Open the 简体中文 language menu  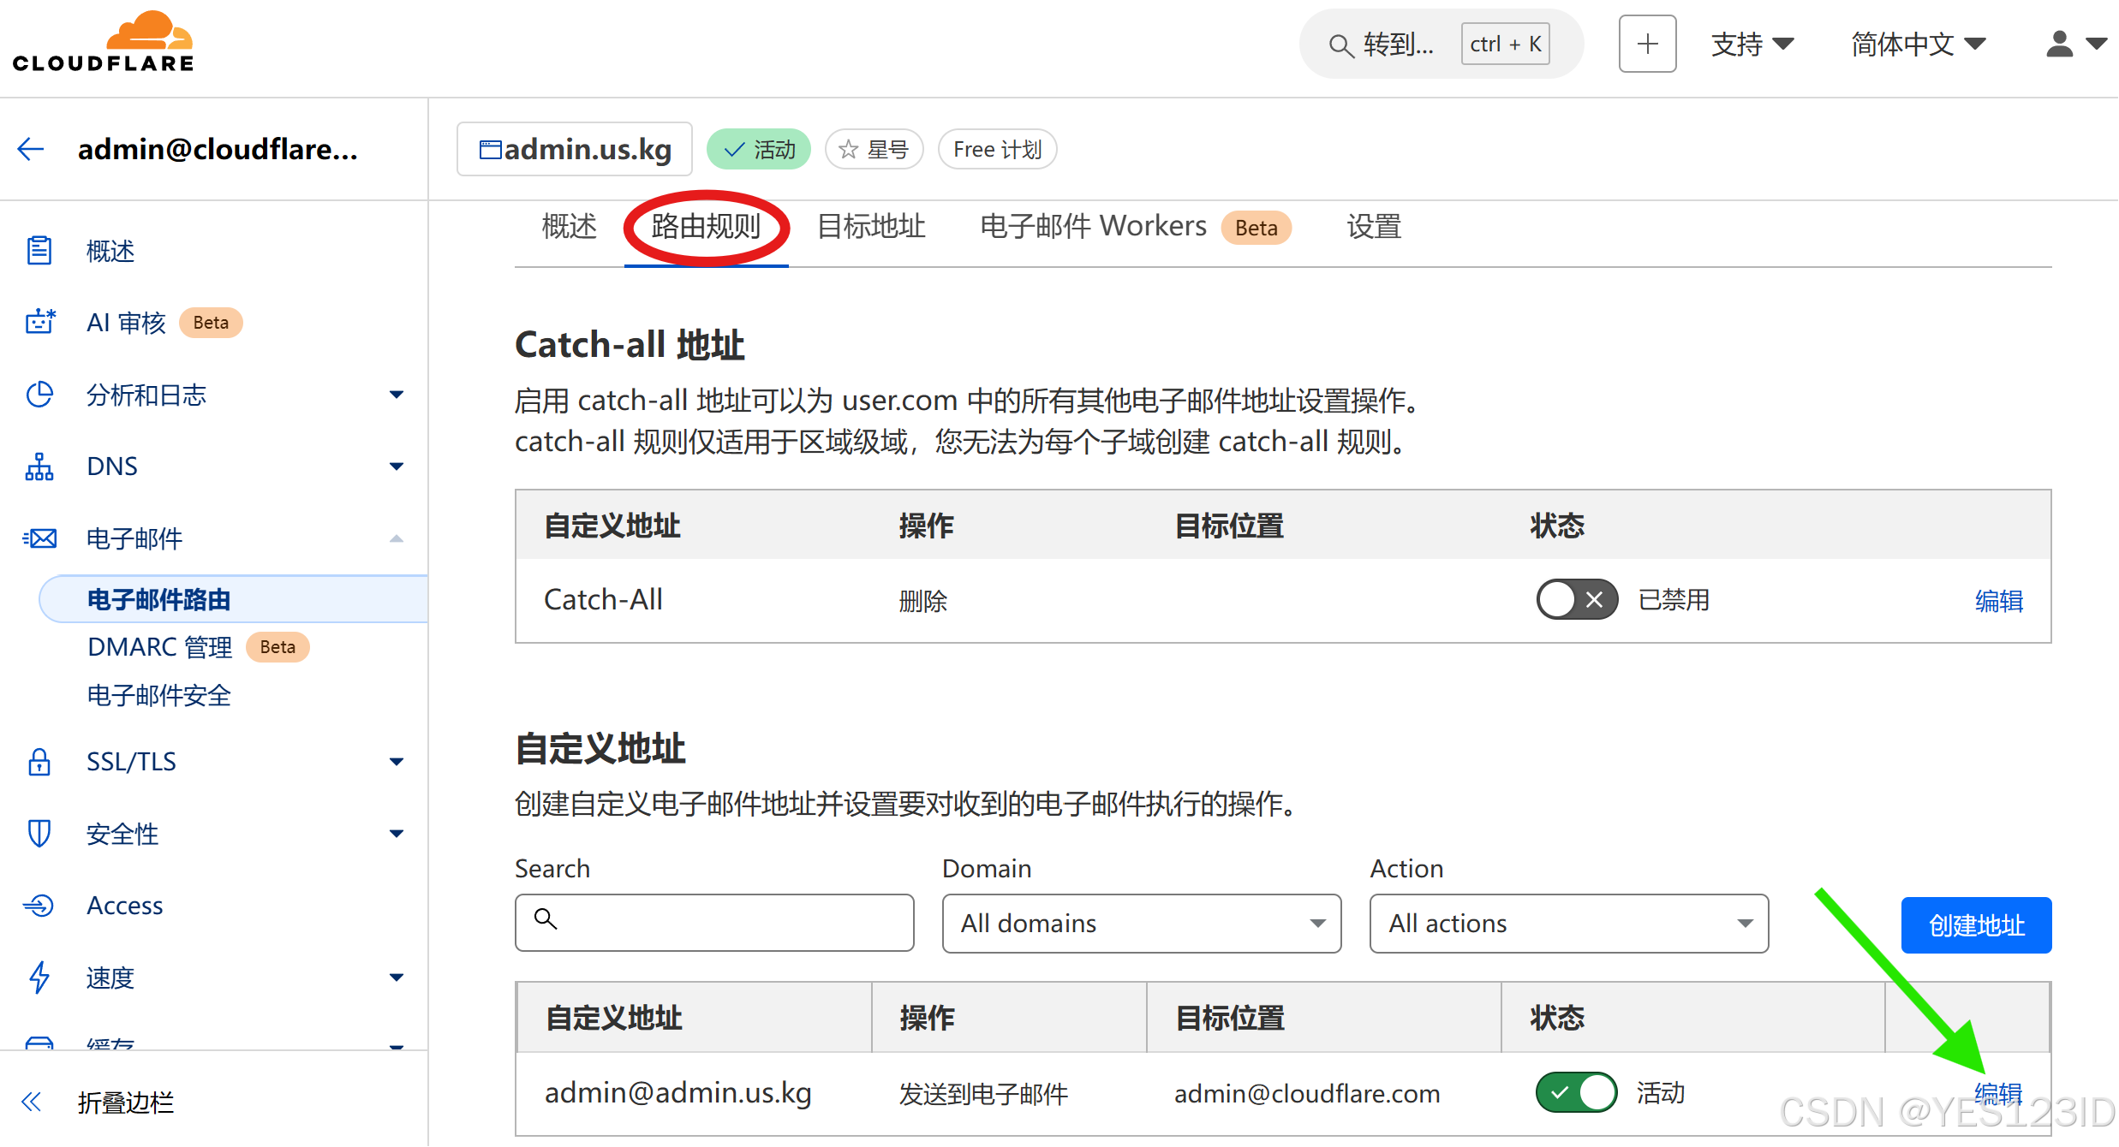[1917, 44]
